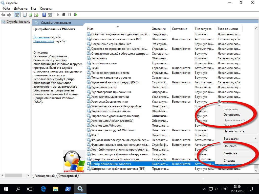Click the left pane scroll-right arrow

[28, 176]
